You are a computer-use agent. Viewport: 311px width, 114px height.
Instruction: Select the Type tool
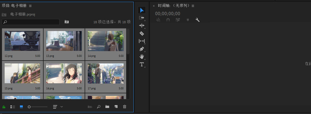141,64
